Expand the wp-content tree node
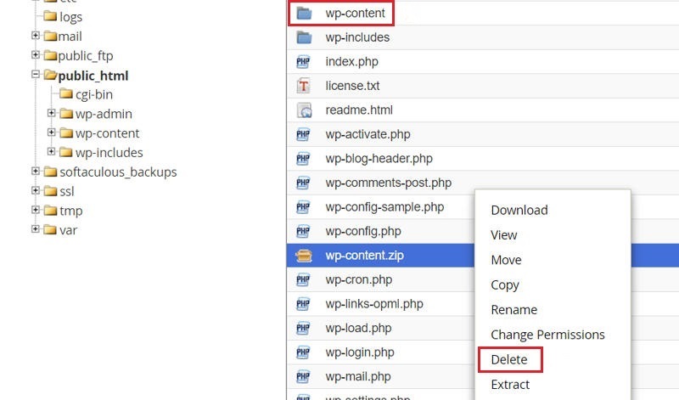 pyautogui.click(x=51, y=132)
